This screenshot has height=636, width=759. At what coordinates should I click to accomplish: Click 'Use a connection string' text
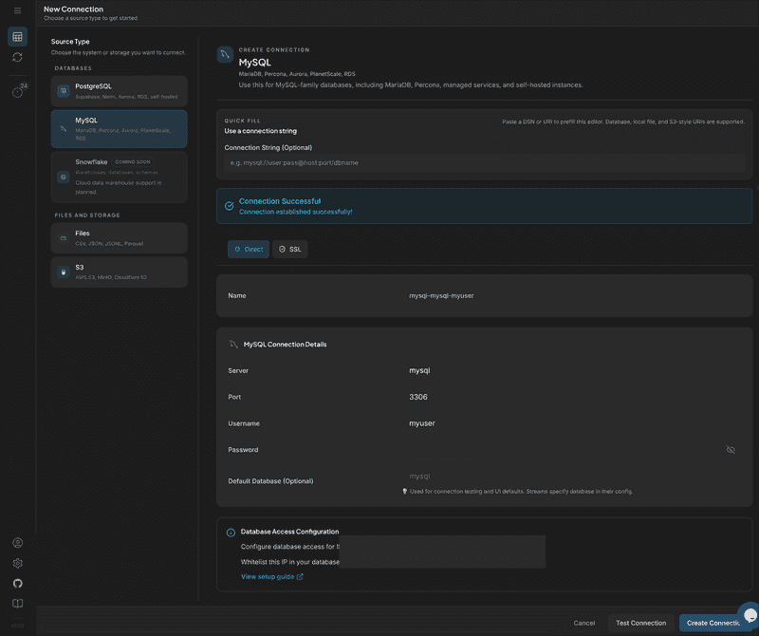[x=260, y=131]
